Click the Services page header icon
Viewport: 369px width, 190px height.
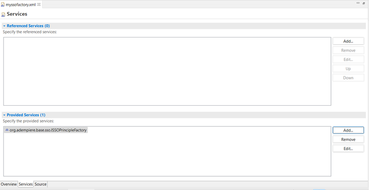point(3,15)
